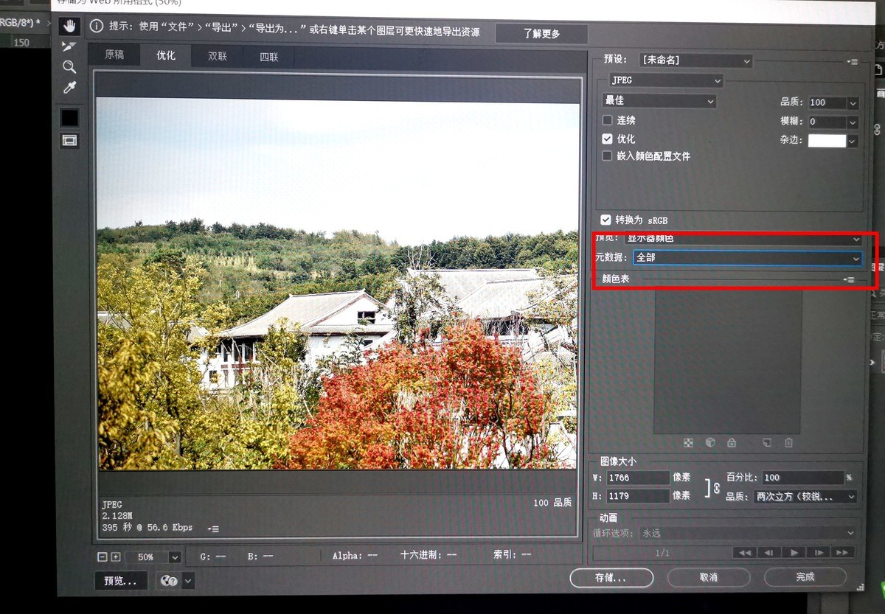Click the 395 秒 @ 56.6 Kbps text
Image resolution: width=885 pixels, height=614 pixels.
[147, 527]
